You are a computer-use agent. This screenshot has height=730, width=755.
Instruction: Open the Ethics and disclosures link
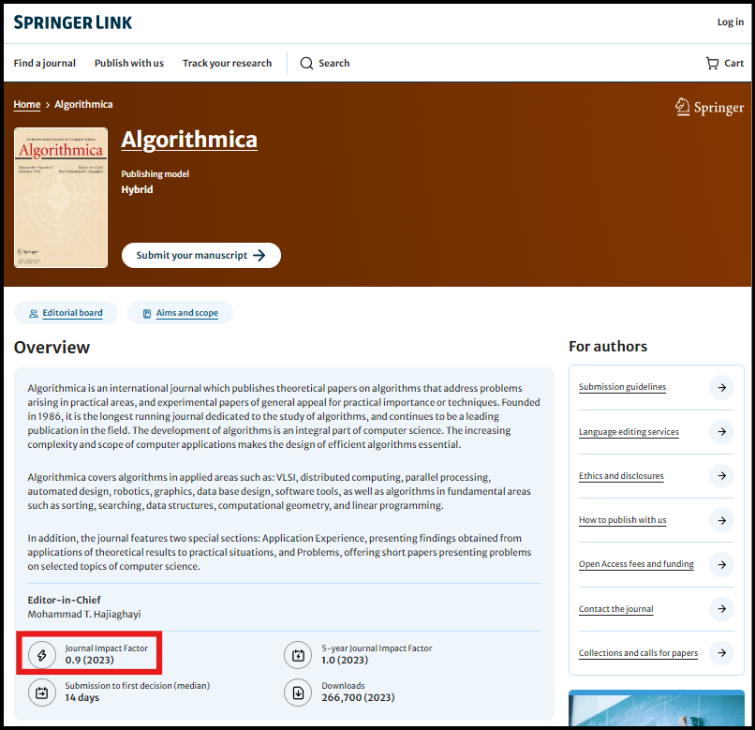point(621,476)
